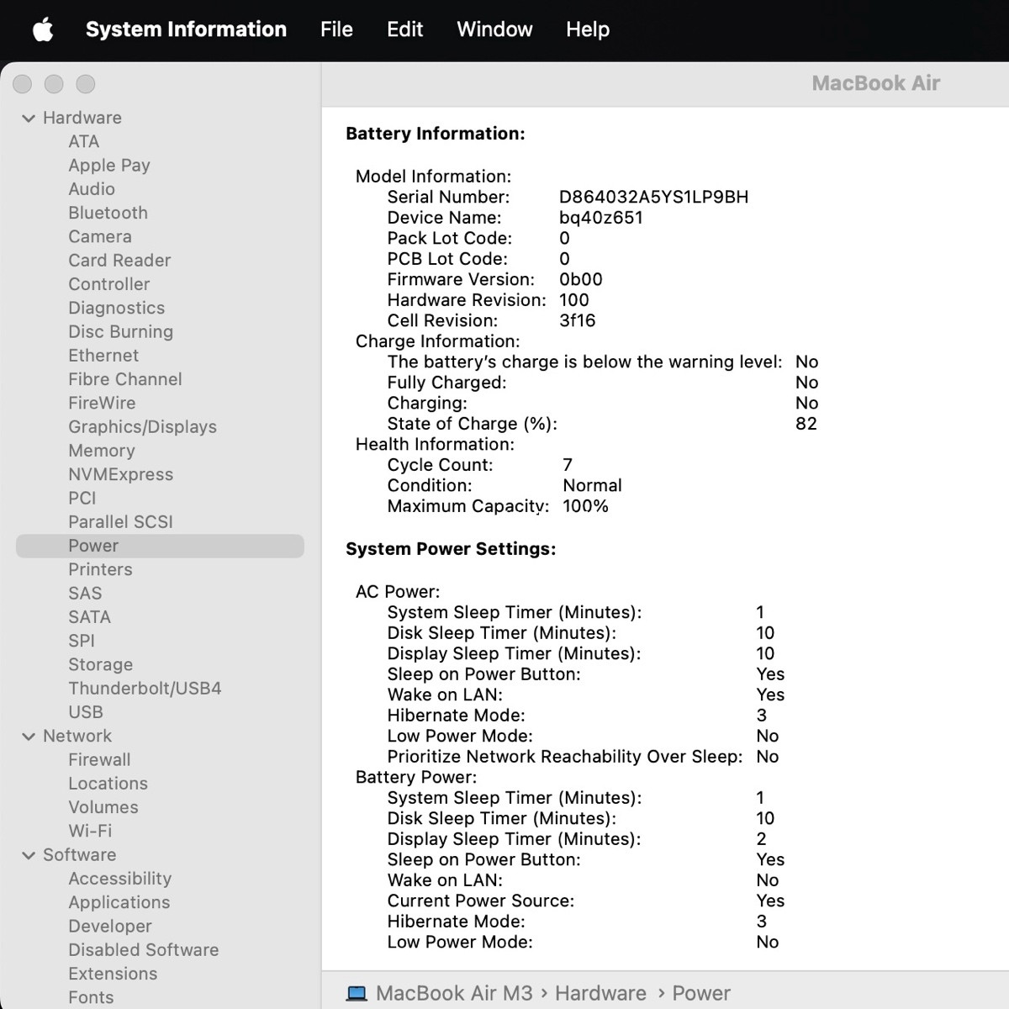Select Printers in the sidebar
Image resolution: width=1009 pixels, height=1009 pixels.
coord(101,569)
